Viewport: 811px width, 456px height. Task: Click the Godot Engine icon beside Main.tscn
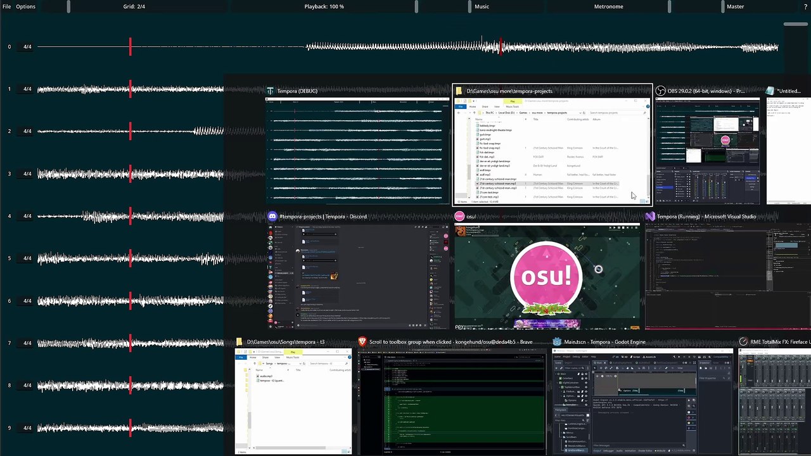[x=557, y=342]
